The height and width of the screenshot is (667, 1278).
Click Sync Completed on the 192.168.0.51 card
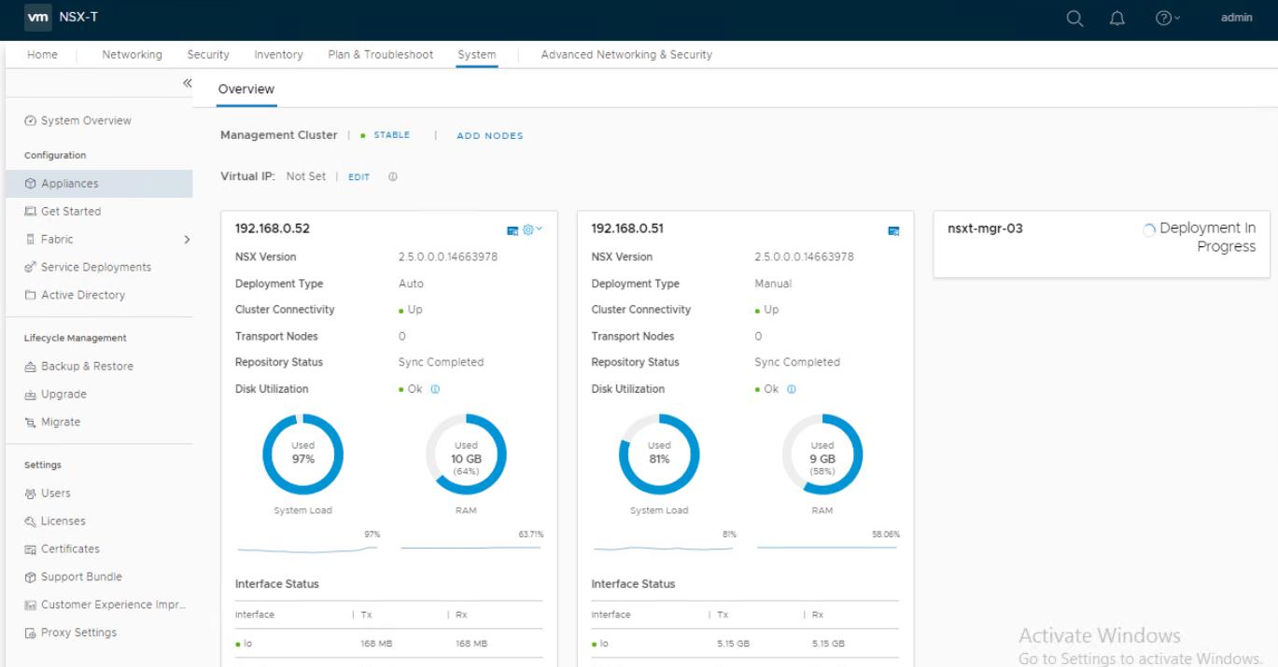[x=797, y=362]
